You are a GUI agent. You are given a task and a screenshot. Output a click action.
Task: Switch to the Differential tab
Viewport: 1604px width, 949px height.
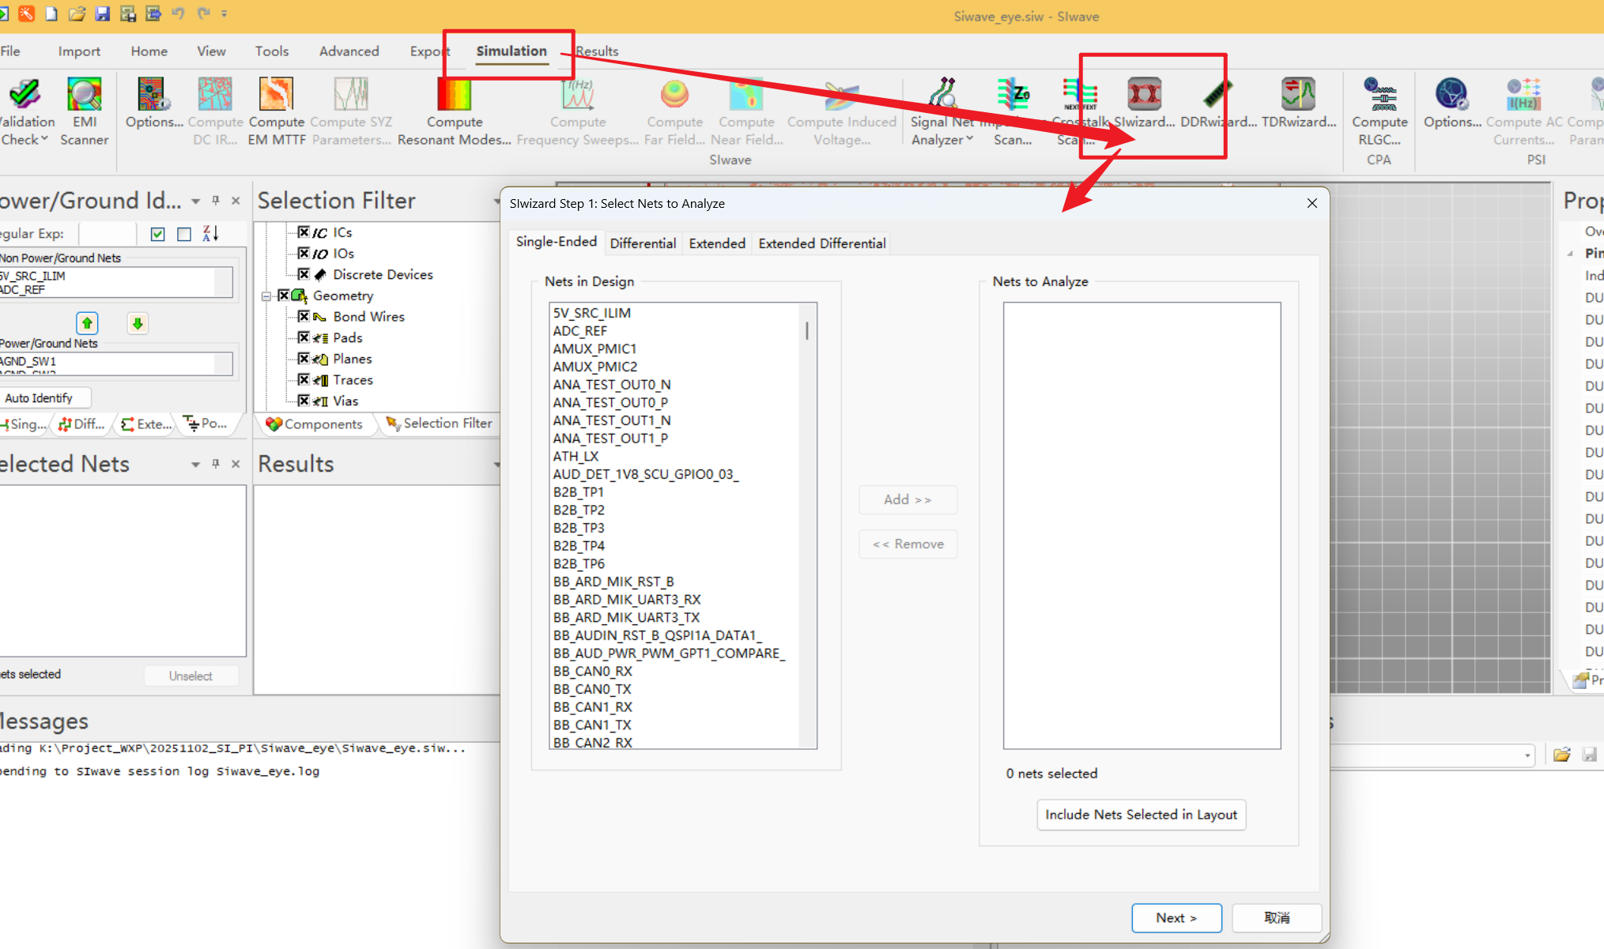click(x=642, y=243)
